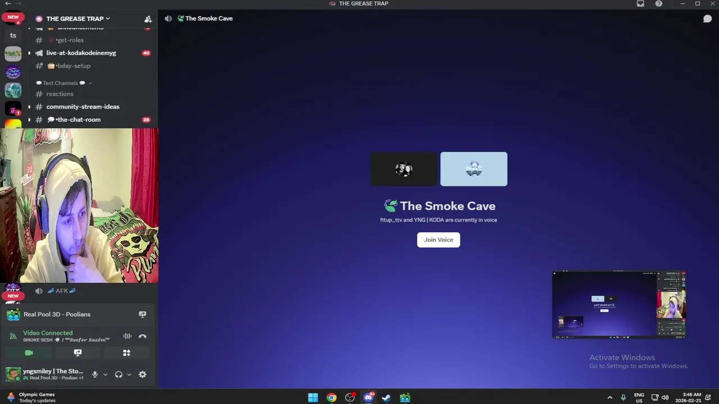Open Chrome from taskbar

[331, 398]
